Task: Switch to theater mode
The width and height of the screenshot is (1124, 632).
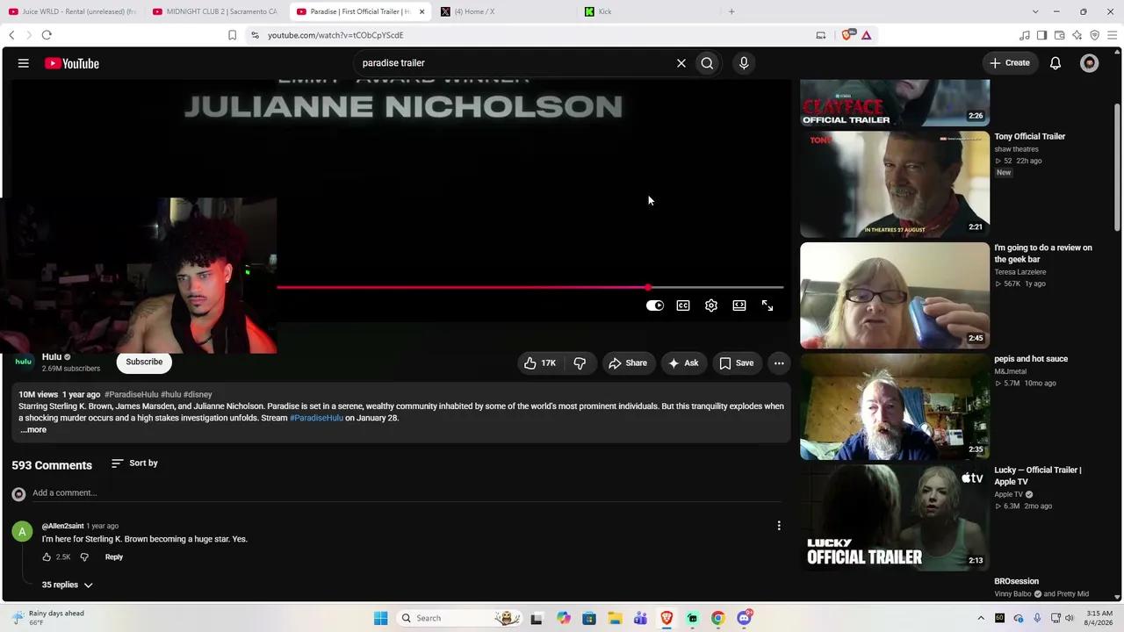Action: 739,305
